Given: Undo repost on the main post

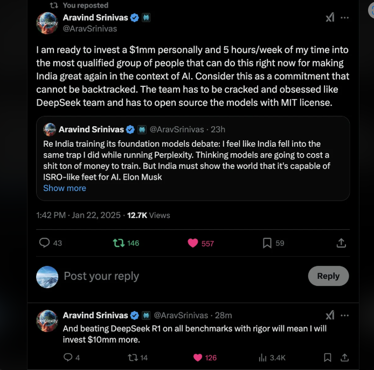Looking at the screenshot, I should coord(119,243).
